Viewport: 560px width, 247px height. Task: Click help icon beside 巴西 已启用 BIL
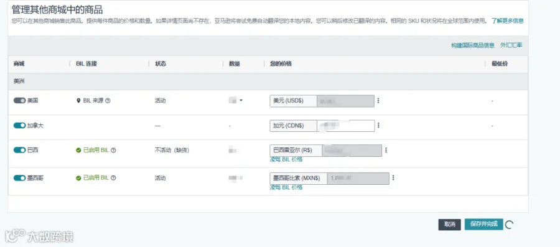coord(113,151)
